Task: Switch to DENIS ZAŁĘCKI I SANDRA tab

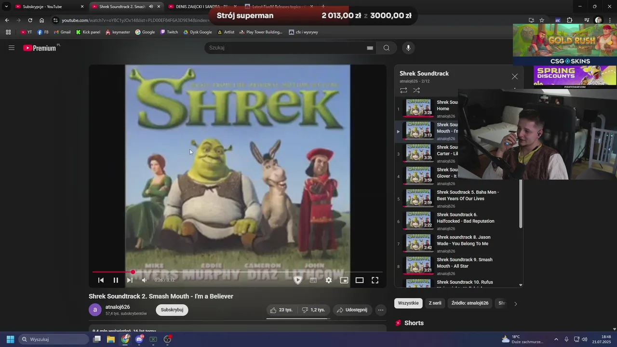Action: [202, 7]
